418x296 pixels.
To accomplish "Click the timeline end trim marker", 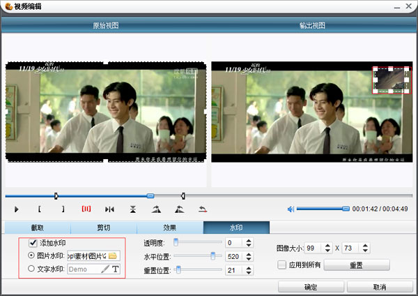I will click(183, 196).
